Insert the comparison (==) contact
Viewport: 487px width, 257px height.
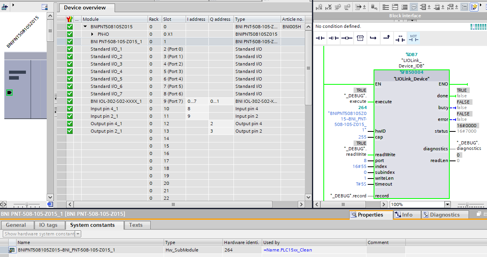click(x=400, y=38)
